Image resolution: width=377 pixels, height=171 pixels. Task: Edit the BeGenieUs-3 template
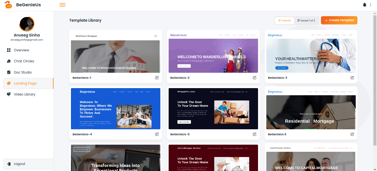coord(352,78)
